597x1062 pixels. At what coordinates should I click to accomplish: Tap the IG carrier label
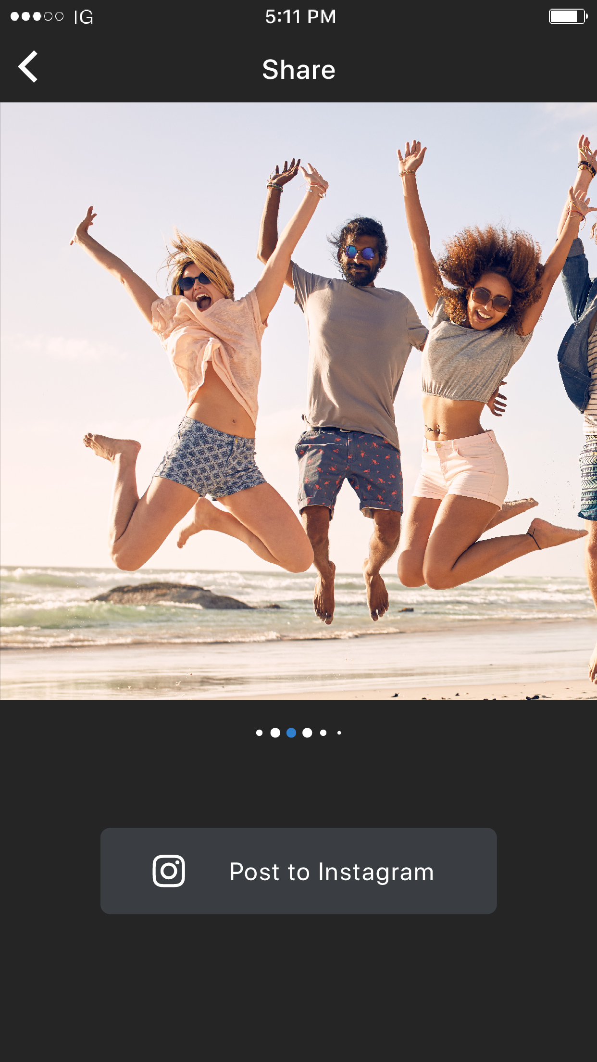(x=84, y=17)
